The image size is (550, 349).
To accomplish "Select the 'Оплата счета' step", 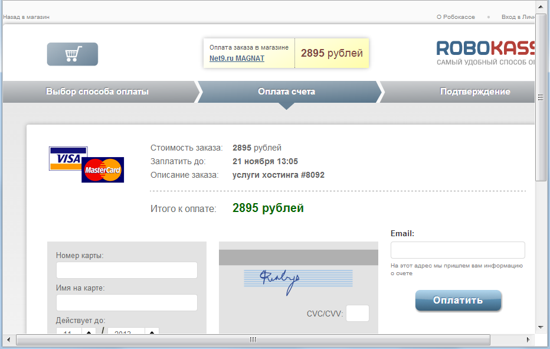I will (x=286, y=92).
